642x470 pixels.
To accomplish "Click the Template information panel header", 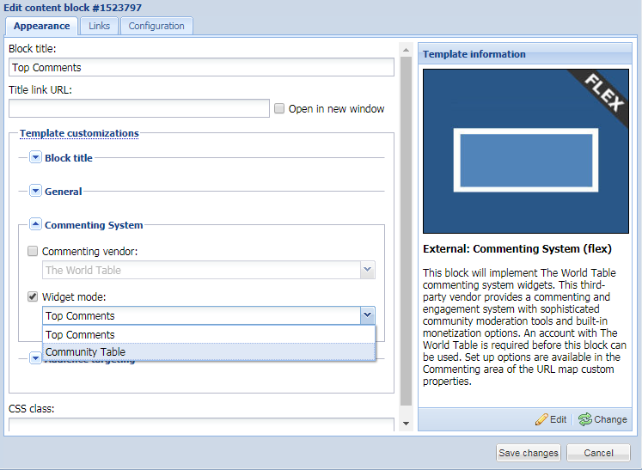I will click(x=525, y=54).
